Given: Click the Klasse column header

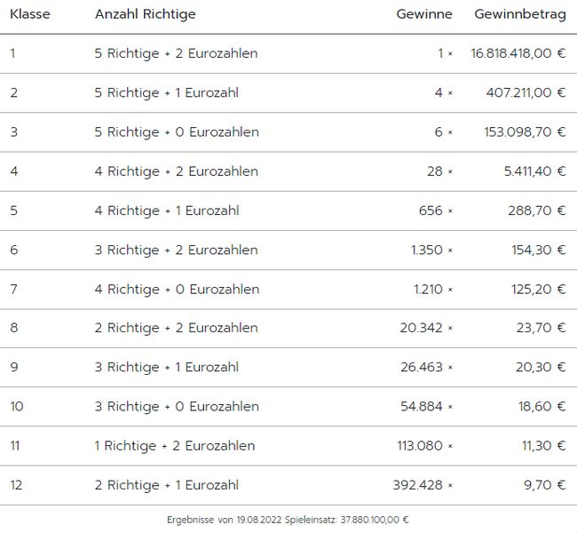Looking at the screenshot, I should 30,14.
